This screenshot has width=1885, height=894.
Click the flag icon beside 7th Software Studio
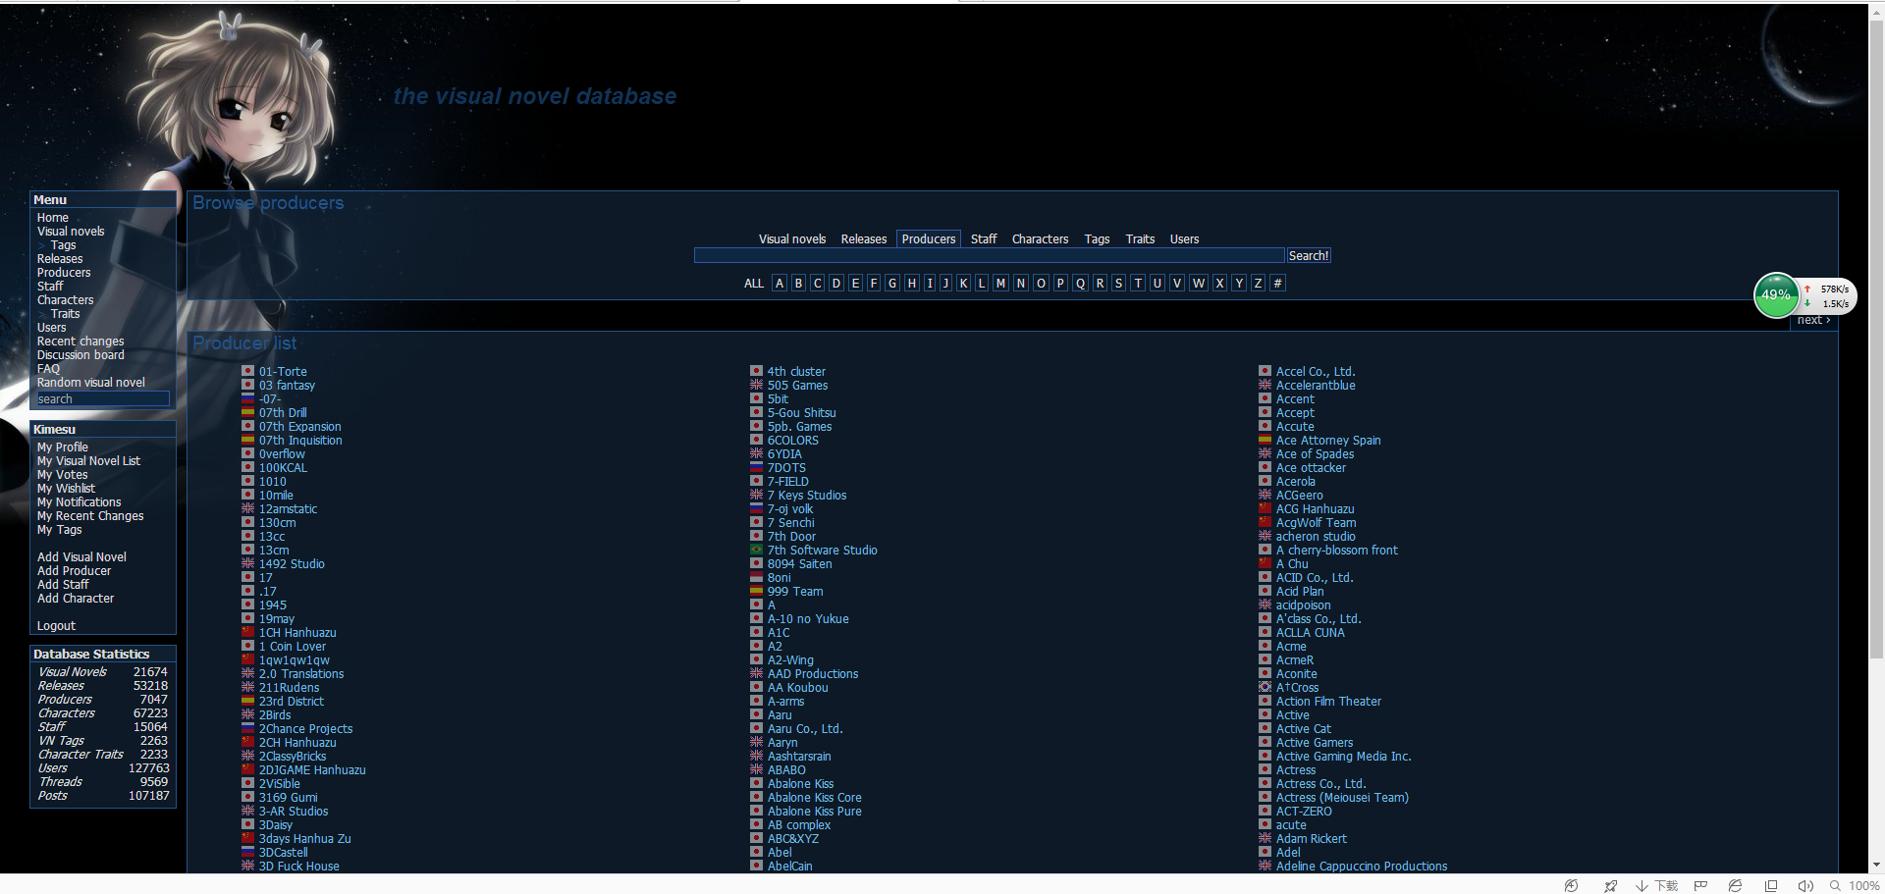tap(757, 550)
